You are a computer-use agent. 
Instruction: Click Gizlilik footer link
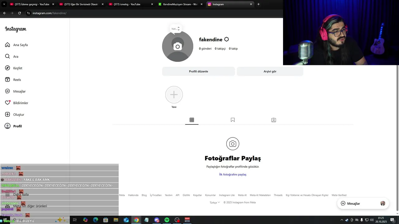(x=186, y=195)
